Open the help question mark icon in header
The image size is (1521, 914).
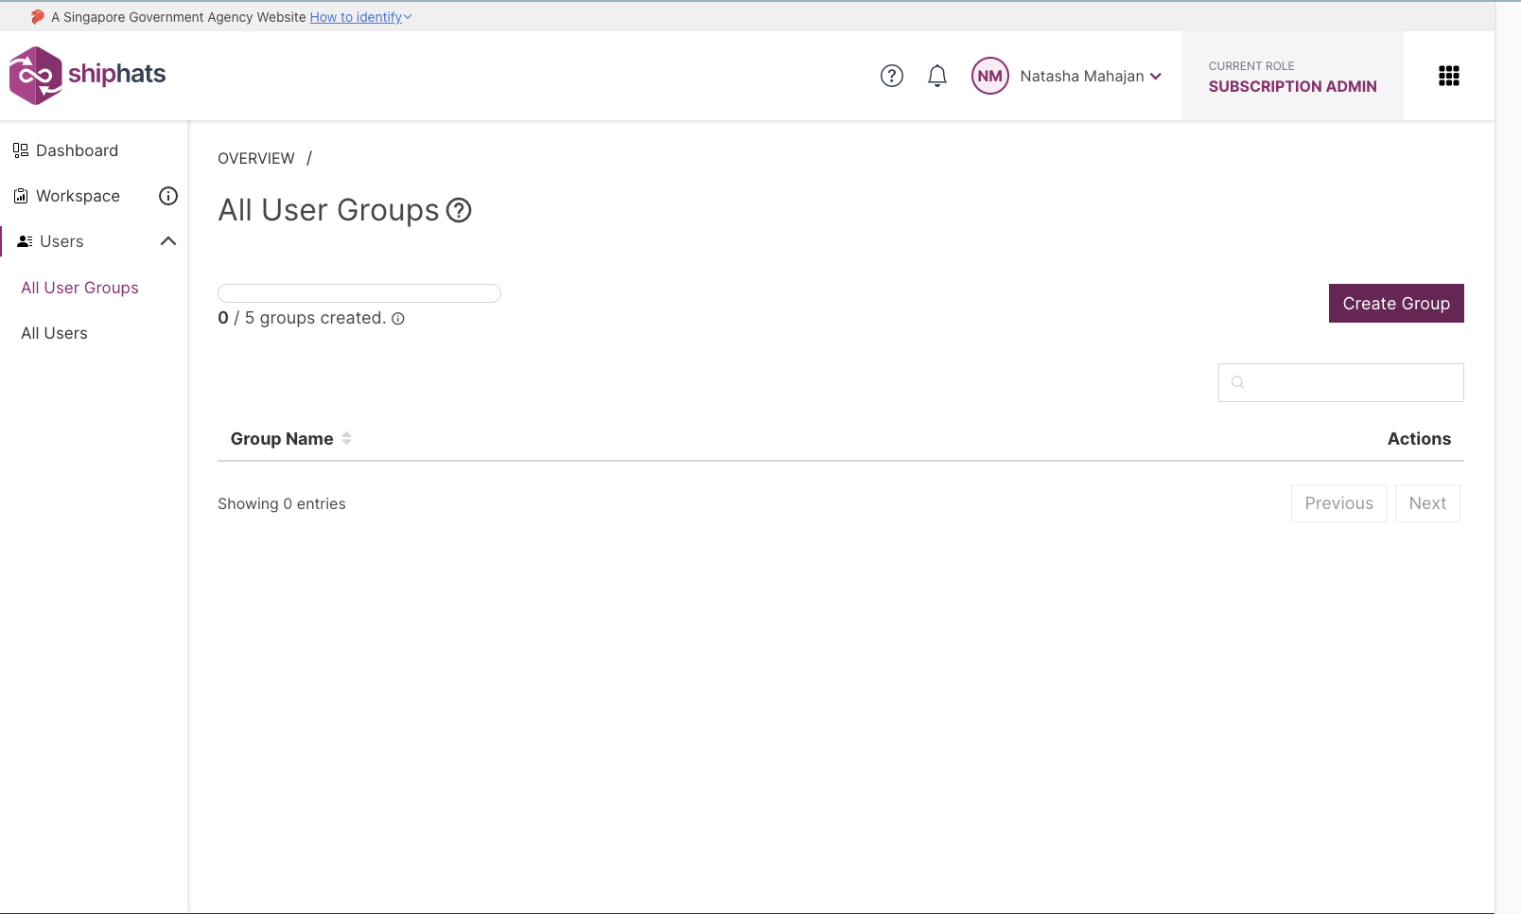coord(891,76)
